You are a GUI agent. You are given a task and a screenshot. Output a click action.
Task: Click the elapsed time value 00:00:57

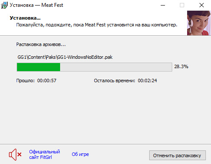(x=47, y=81)
